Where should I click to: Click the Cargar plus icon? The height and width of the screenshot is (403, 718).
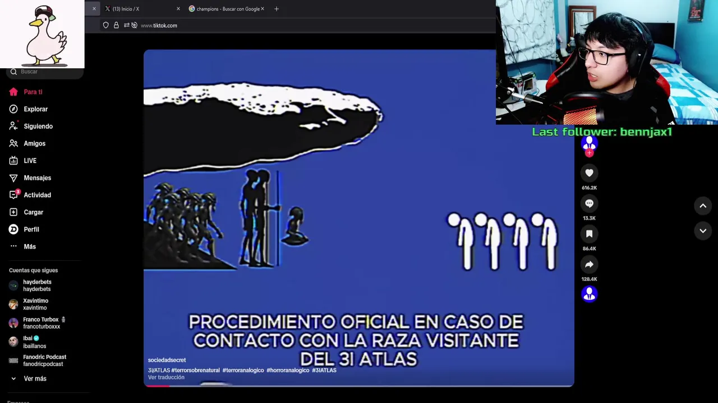point(13,212)
